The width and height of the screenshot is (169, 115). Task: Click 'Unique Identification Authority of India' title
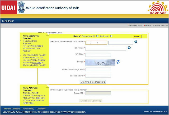click(x=52, y=8)
